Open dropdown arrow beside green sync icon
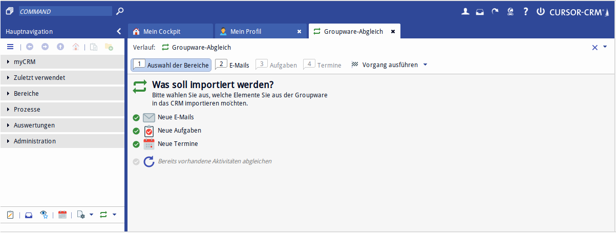The height and width of the screenshot is (233, 616). pyautogui.click(x=115, y=215)
